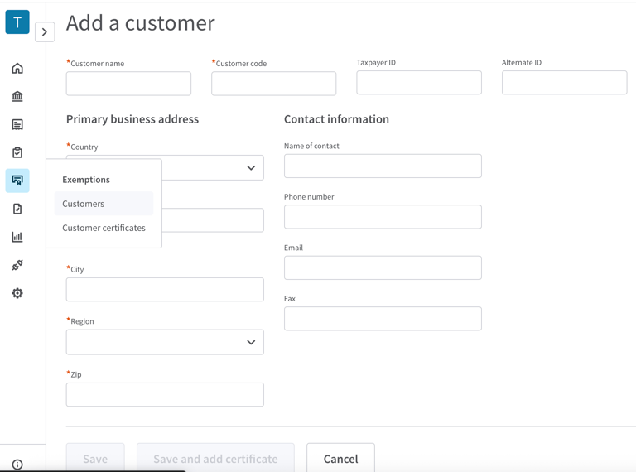636x472 pixels.
Task: Click the info circle icon at bottom
Action: click(x=17, y=465)
